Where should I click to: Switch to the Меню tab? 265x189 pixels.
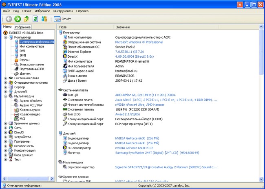pyautogui.click(x=7, y=26)
